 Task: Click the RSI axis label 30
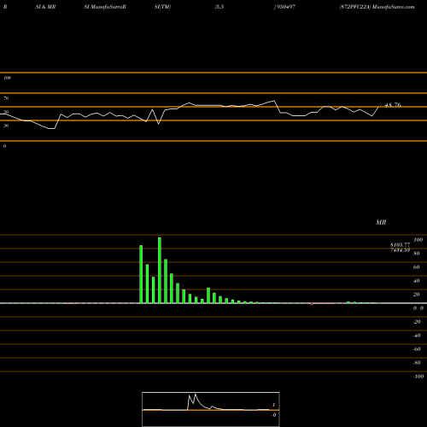tap(6, 126)
